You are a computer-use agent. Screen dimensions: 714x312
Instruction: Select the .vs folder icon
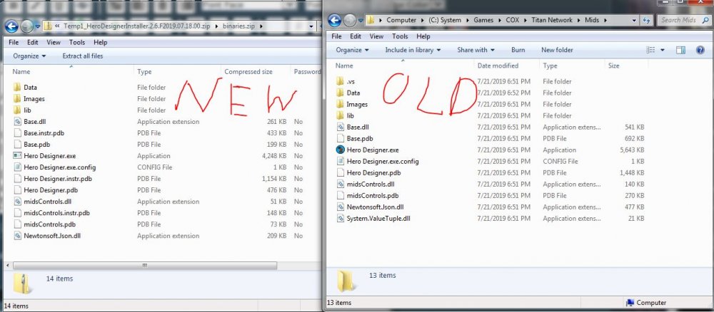tap(340, 82)
